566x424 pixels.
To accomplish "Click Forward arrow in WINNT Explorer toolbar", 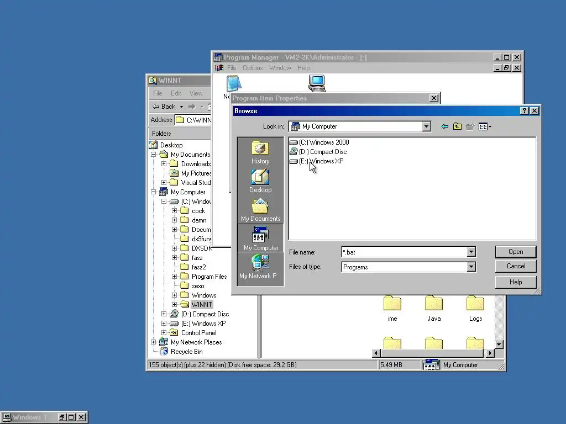I will click(x=192, y=107).
